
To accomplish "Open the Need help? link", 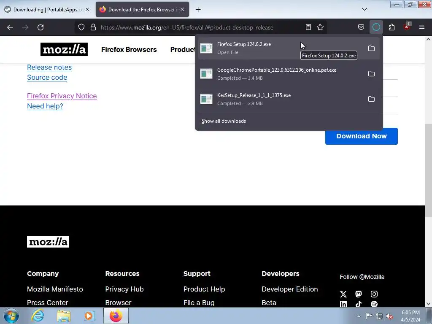I will point(45,106).
